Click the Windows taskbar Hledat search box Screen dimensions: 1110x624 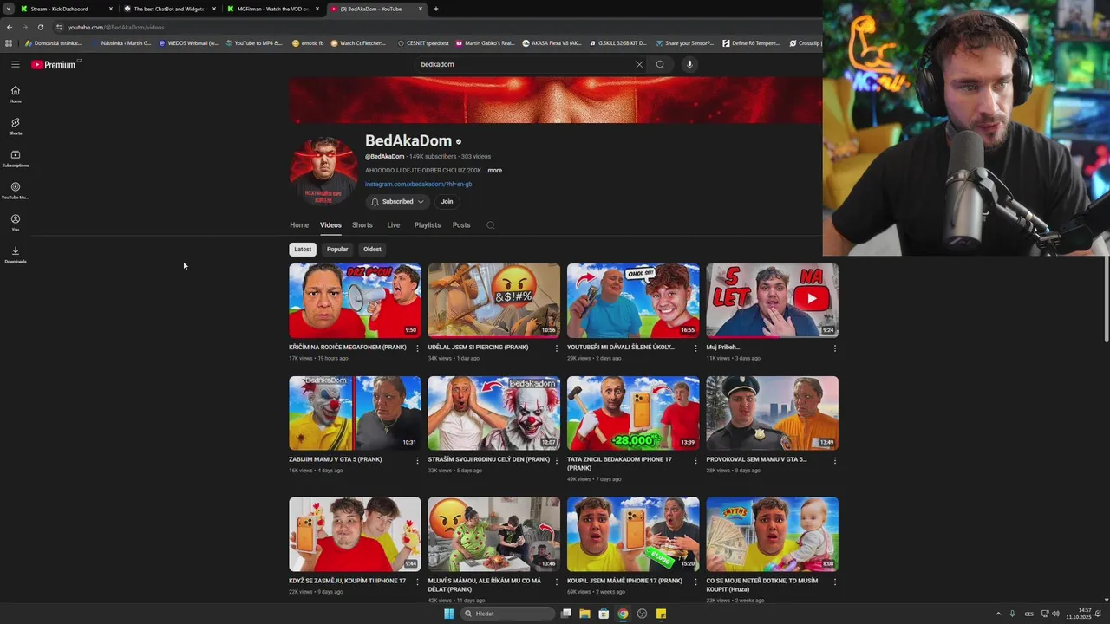pos(507,614)
